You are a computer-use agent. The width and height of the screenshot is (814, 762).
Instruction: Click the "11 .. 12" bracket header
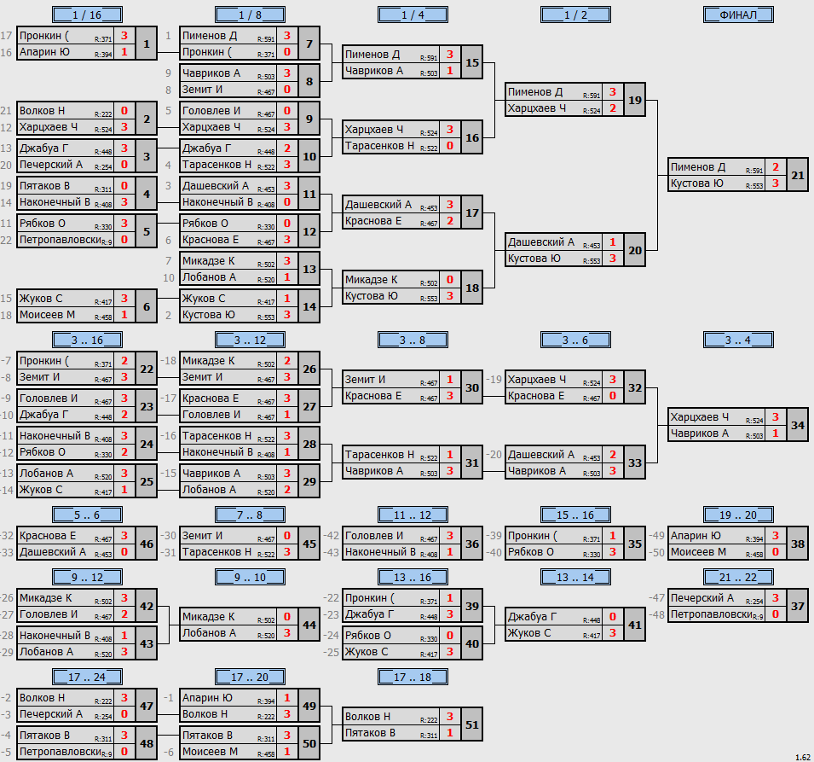(x=413, y=515)
